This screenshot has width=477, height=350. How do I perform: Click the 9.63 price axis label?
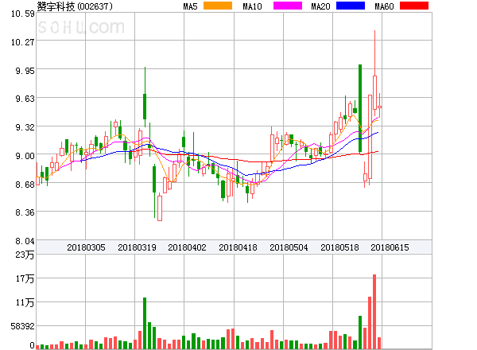25,99
